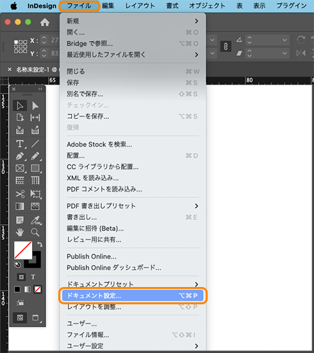
Task: Choose Adobe Stock を検索... item
Action: click(x=133, y=144)
